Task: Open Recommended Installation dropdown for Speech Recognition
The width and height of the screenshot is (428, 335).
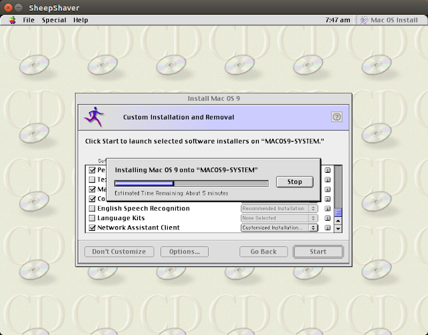Action: click(280, 209)
